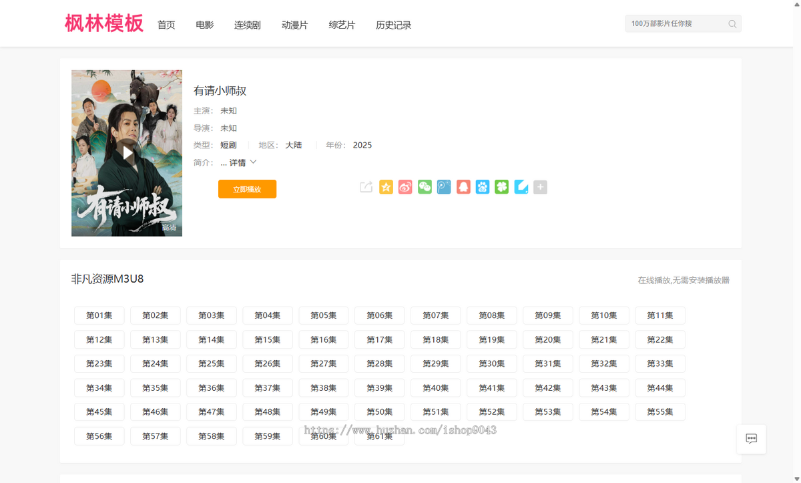Go to 首页 nav item
Screen dimensions: 801x483
point(166,25)
